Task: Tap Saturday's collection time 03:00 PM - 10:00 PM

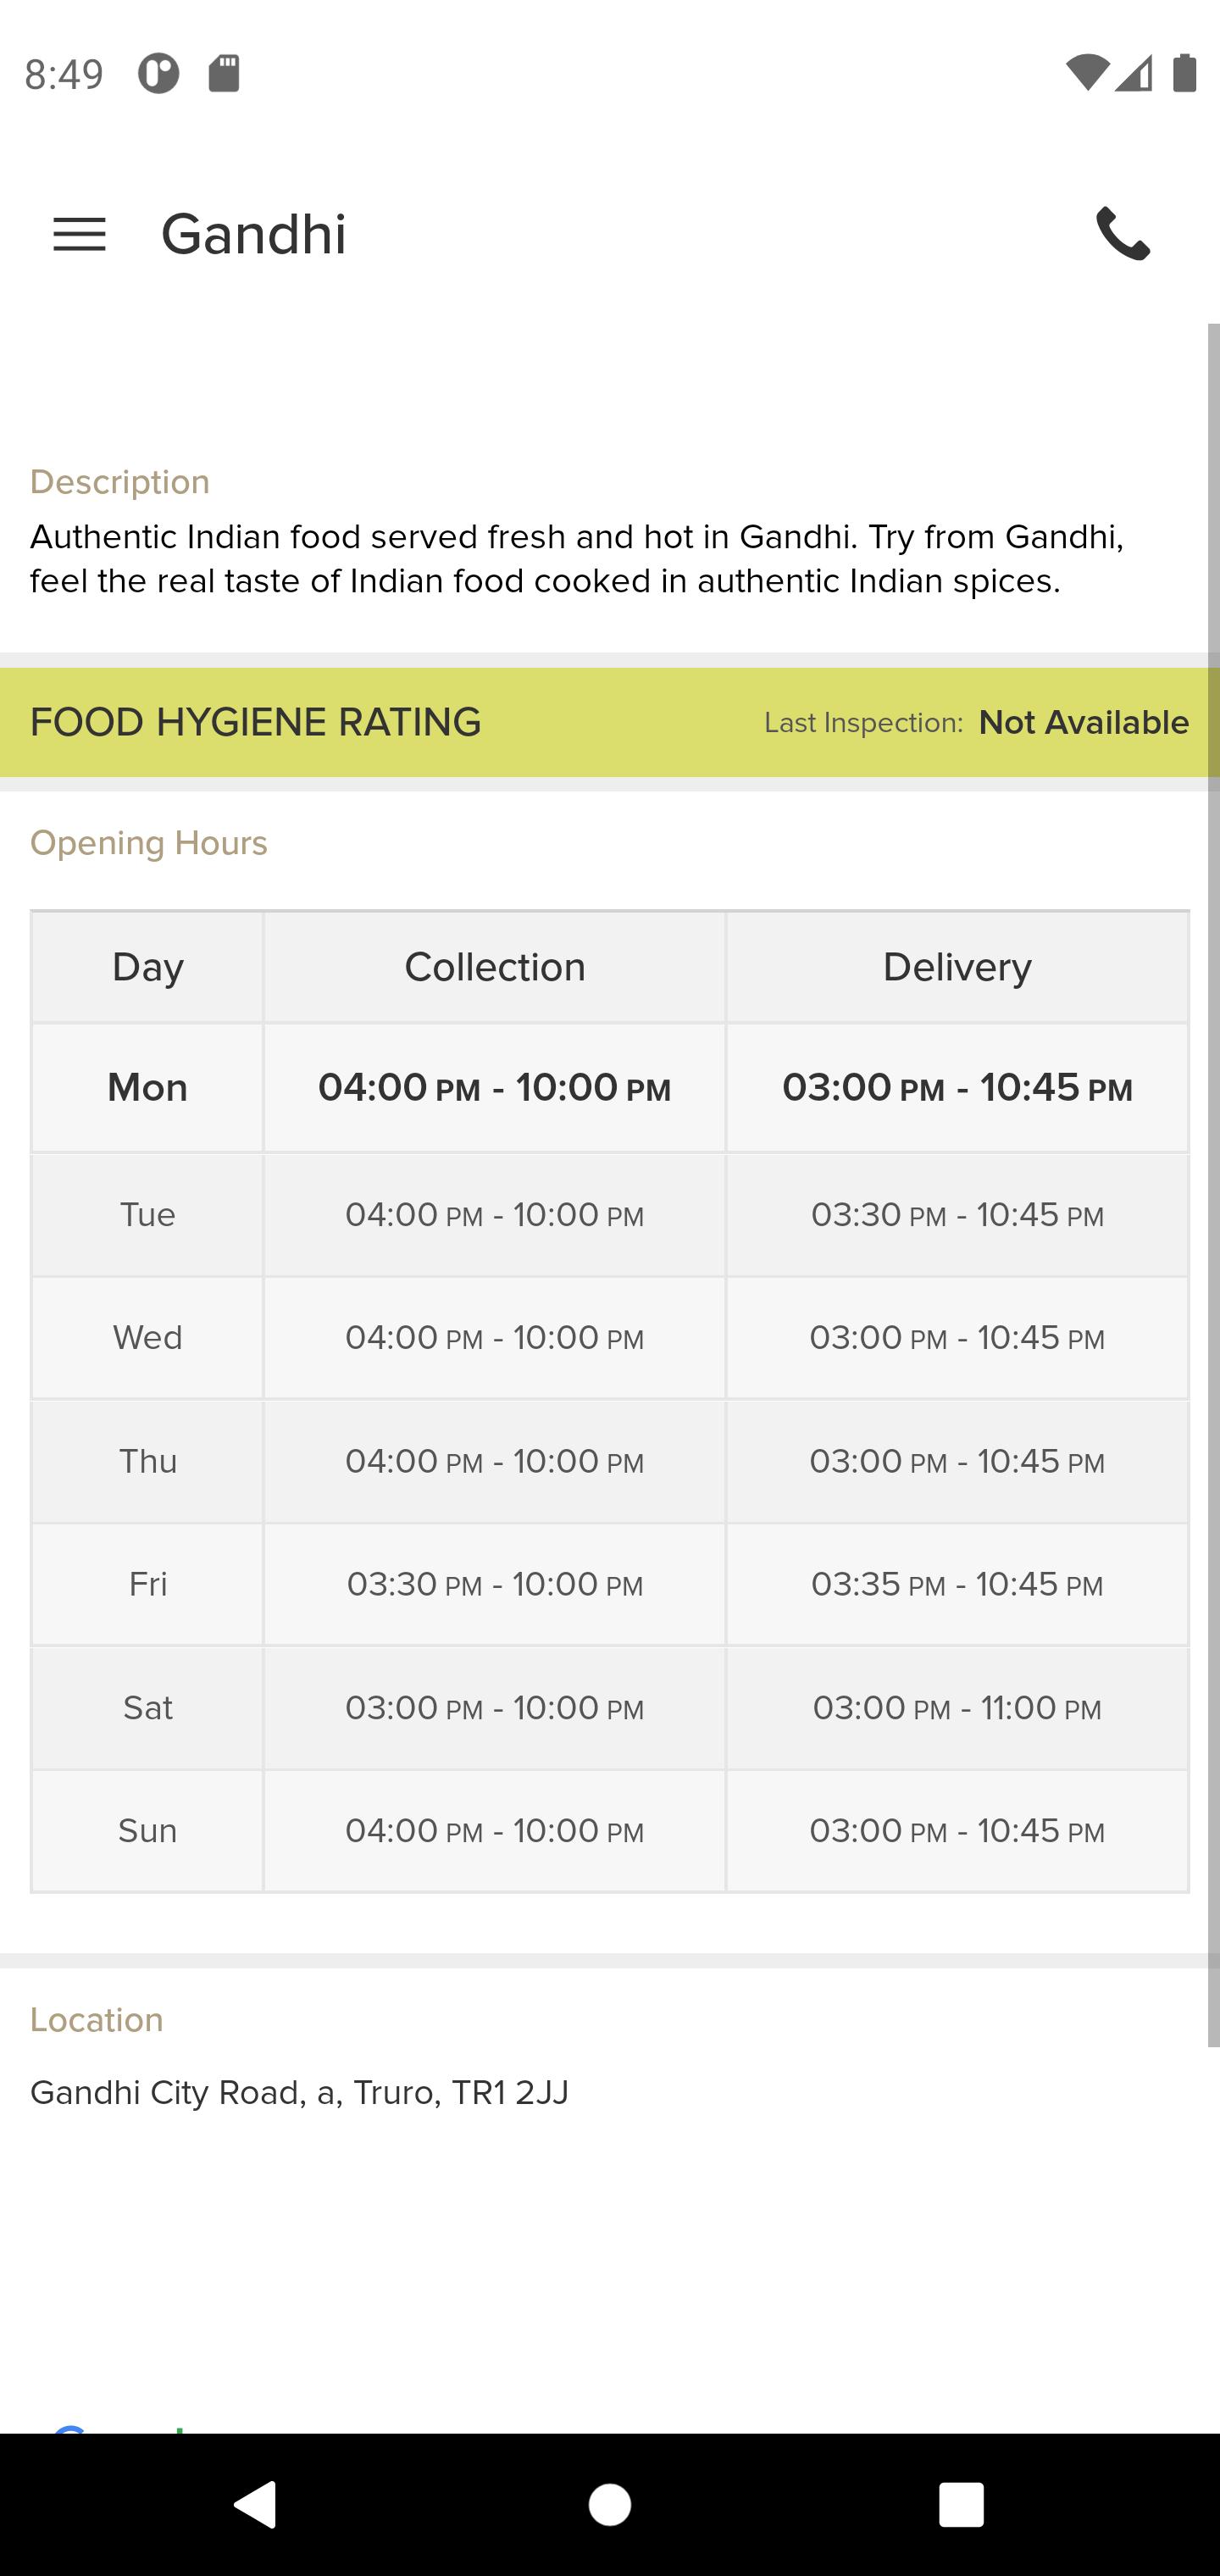Action: (x=495, y=1708)
